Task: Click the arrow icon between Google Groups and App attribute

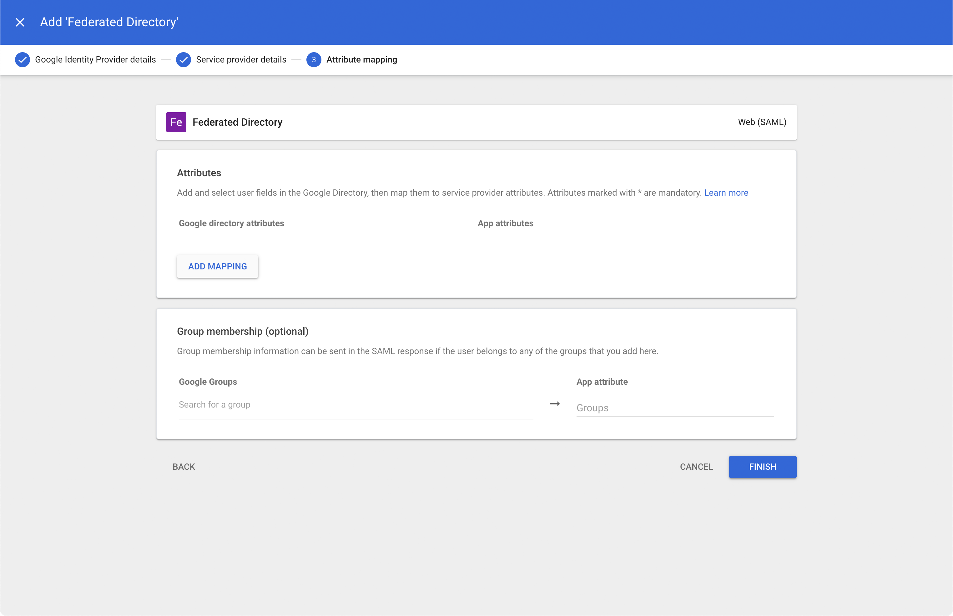Action: click(555, 404)
